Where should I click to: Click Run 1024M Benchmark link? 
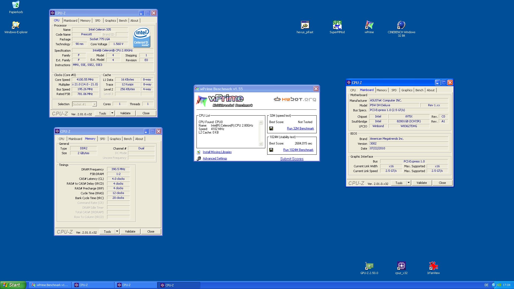[x=298, y=150]
